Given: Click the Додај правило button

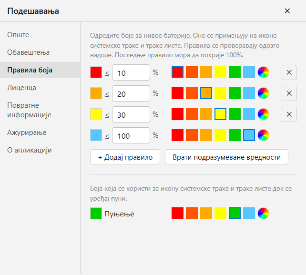Looking at the screenshot, I should coord(125,157).
